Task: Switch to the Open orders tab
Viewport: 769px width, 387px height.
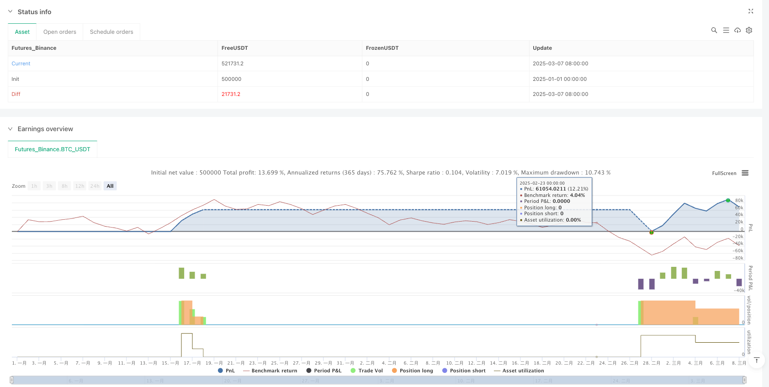Action: 60,32
